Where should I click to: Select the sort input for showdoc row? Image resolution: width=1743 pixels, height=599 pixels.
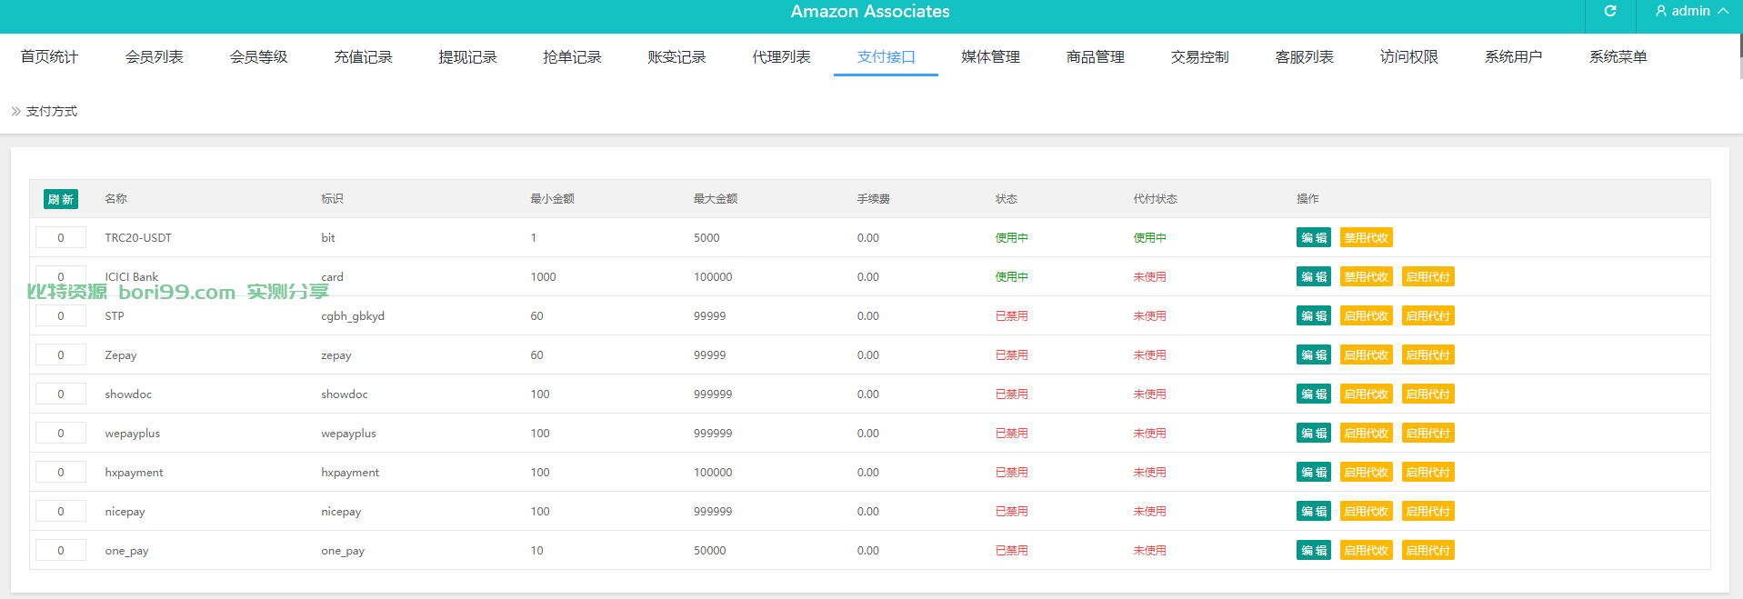pos(61,394)
